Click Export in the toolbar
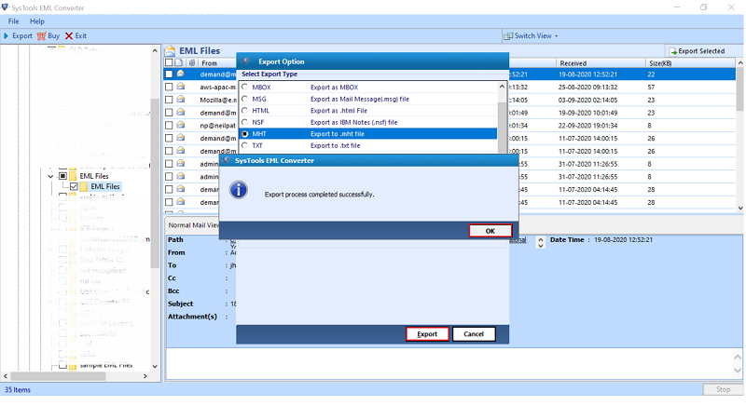Screen dimensions: 746x419 click(18, 35)
